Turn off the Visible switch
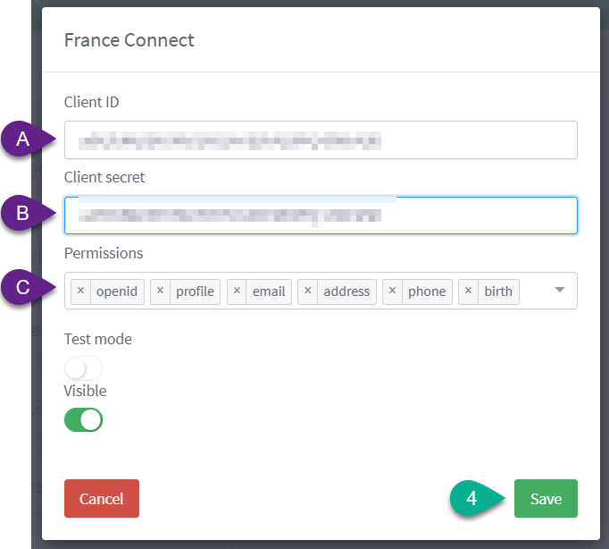The width and height of the screenshot is (609, 549). [x=83, y=420]
